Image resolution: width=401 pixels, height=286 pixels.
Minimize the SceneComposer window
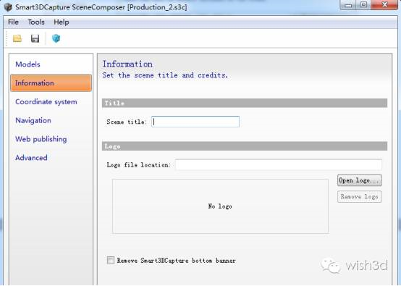348,4
